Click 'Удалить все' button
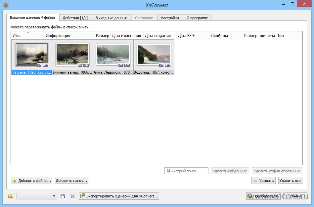Screen dimensions: 314x207 (290, 181)
